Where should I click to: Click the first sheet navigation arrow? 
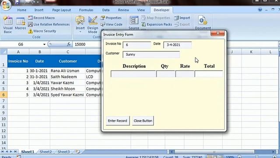pyautogui.click(x=3, y=151)
